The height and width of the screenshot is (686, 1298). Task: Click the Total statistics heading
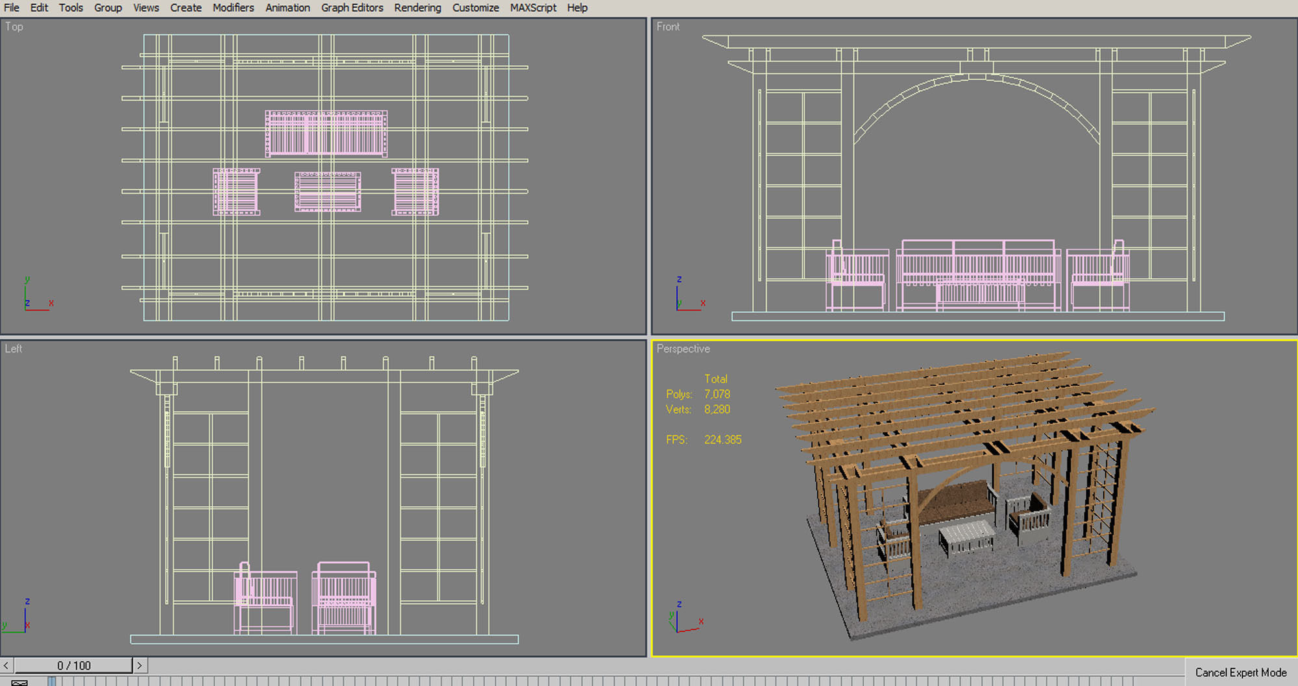click(x=716, y=379)
